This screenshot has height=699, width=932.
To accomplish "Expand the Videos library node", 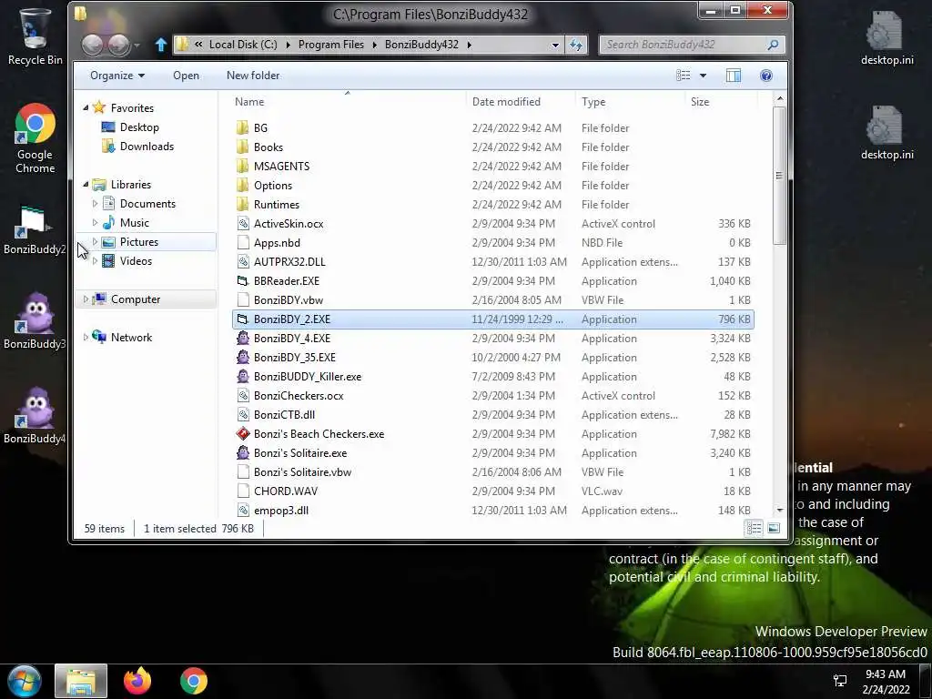I will click(x=95, y=261).
